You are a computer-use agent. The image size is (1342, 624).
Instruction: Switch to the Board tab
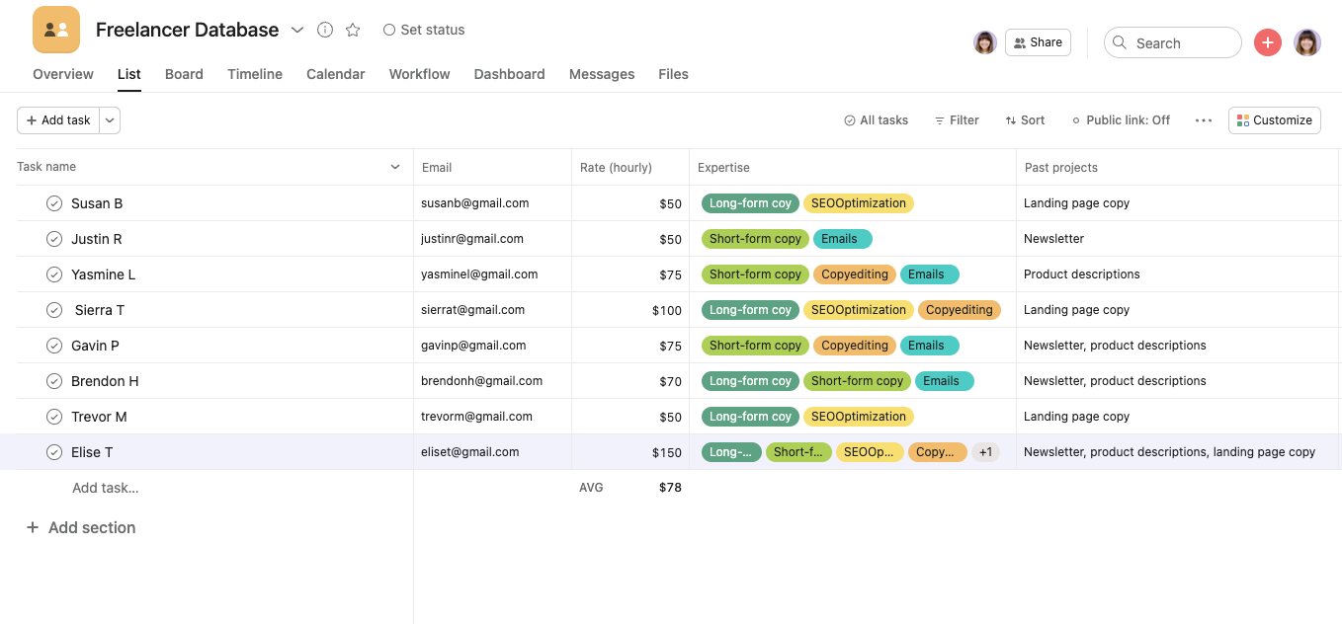pos(184,74)
